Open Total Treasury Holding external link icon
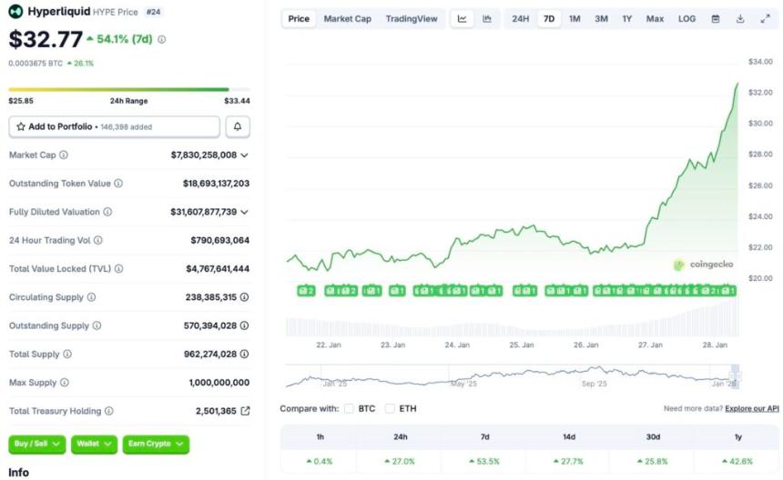The height and width of the screenshot is (480, 783). click(x=245, y=411)
